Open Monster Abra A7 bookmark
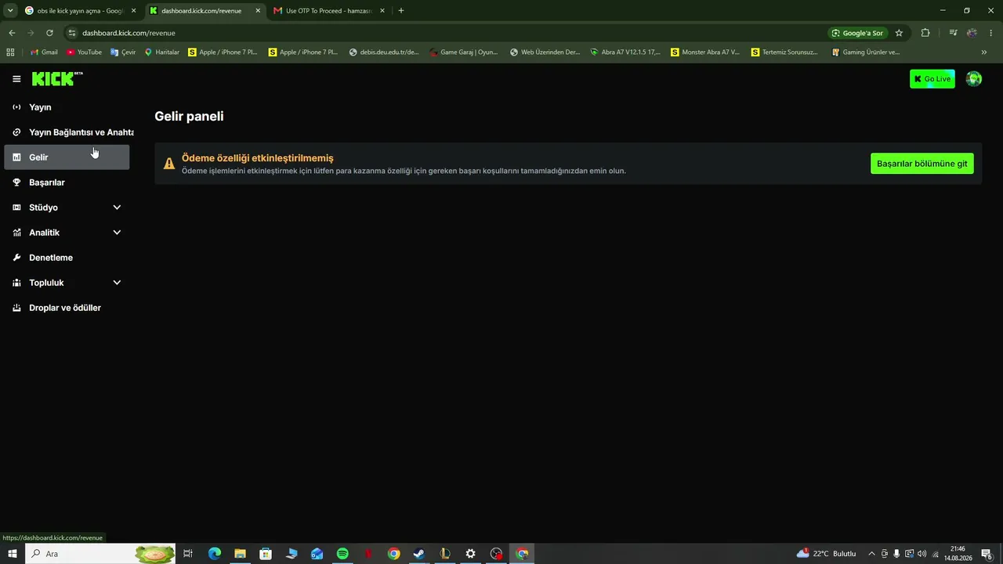 click(705, 52)
